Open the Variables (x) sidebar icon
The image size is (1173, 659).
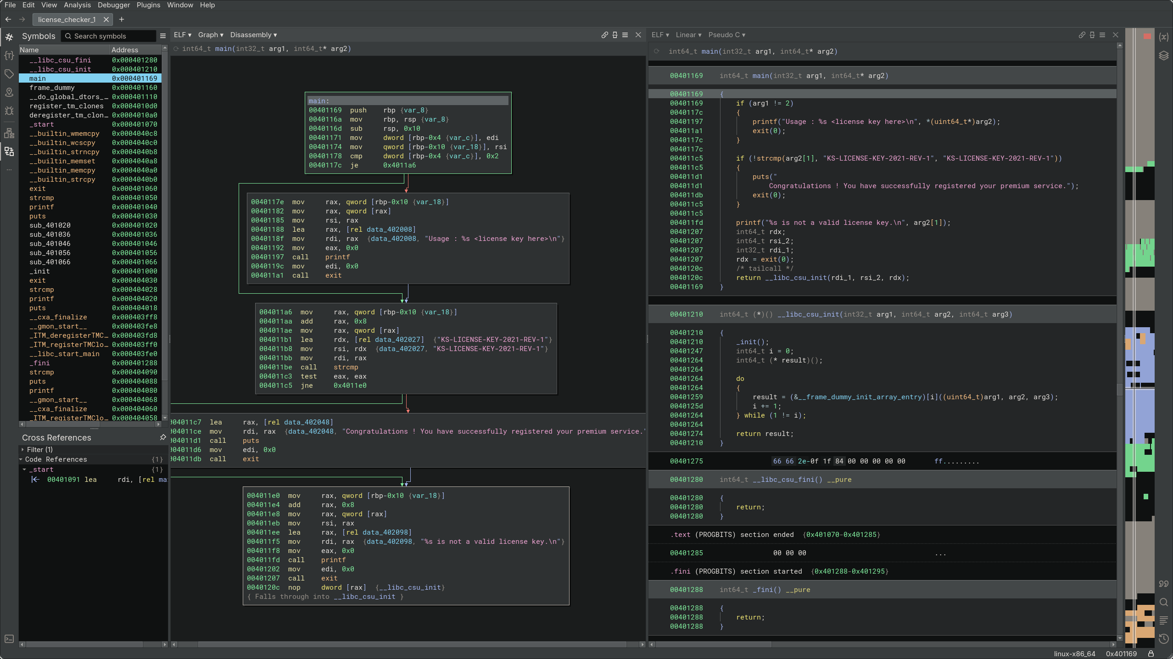click(x=1163, y=37)
